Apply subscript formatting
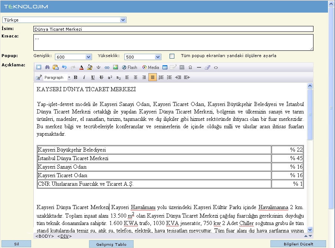 (118, 77)
